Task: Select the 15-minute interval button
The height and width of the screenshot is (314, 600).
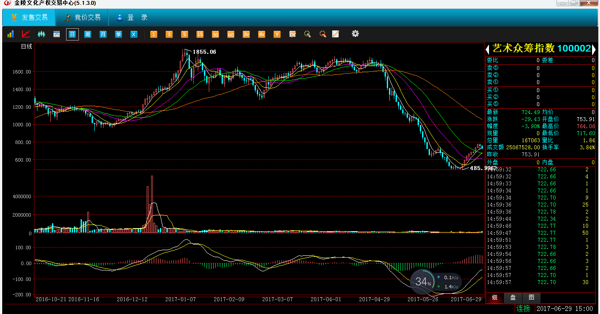Action: click(x=200, y=34)
